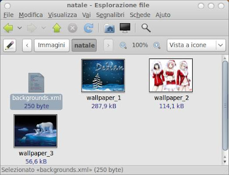Viewport: 229px width, 175px height.
Task: Toggle the pencil location edit button
Action: tap(9, 46)
